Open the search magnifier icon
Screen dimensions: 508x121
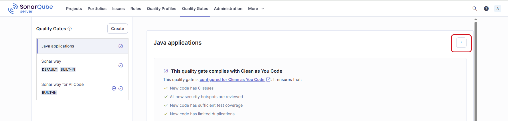click(475, 9)
